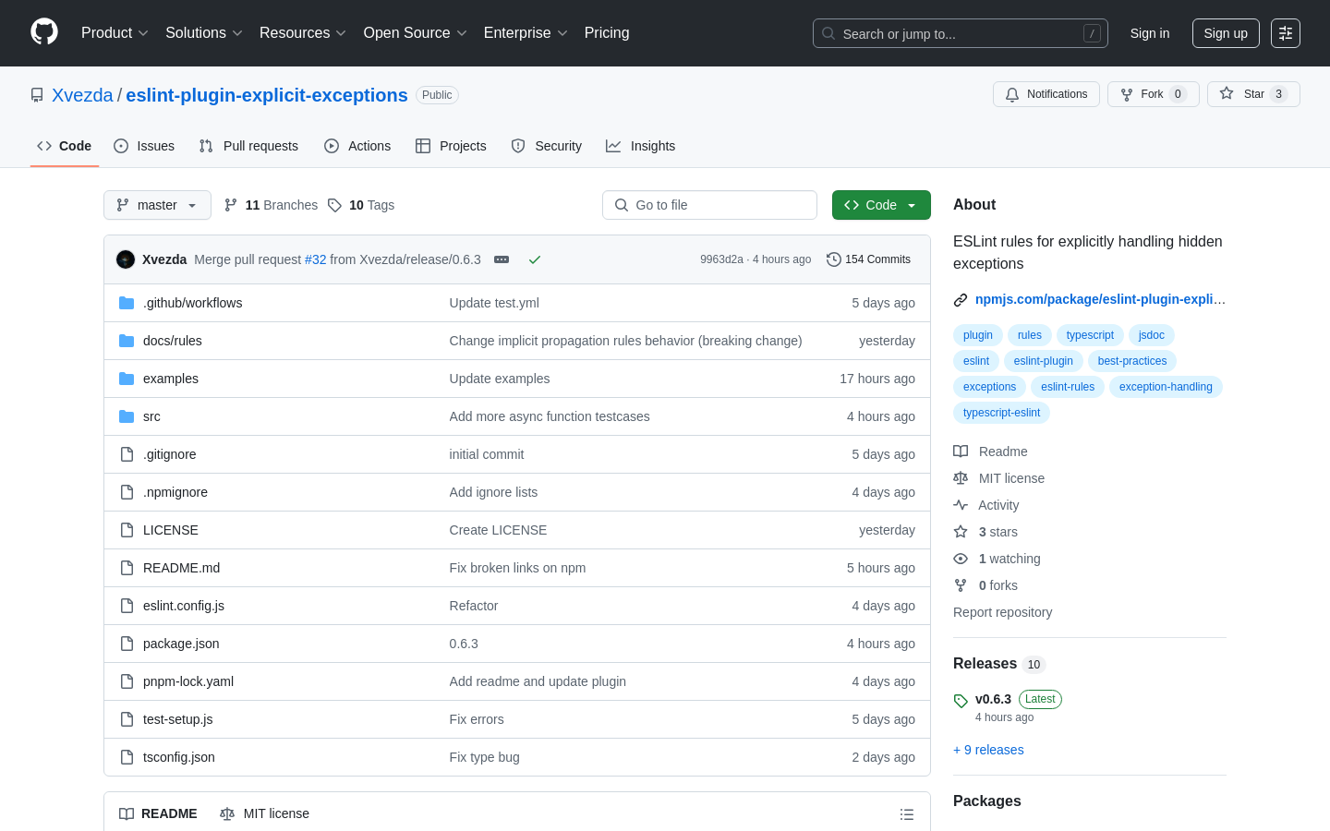Screen dimensions: 1330x831
Task: Expand the Product menu
Action: [x=115, y=33]
